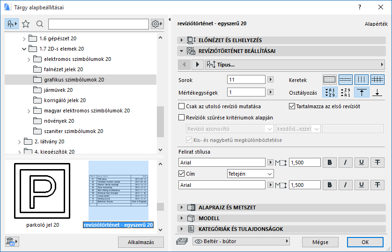Viewport: 392px width, 252px height.
Task: Toggle italic for title font
Action: pyautogui.click(x=346, y=185)
